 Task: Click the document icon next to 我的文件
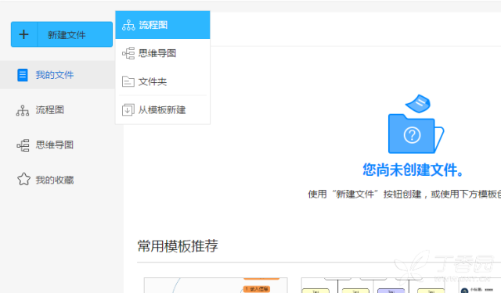point(23,75)
